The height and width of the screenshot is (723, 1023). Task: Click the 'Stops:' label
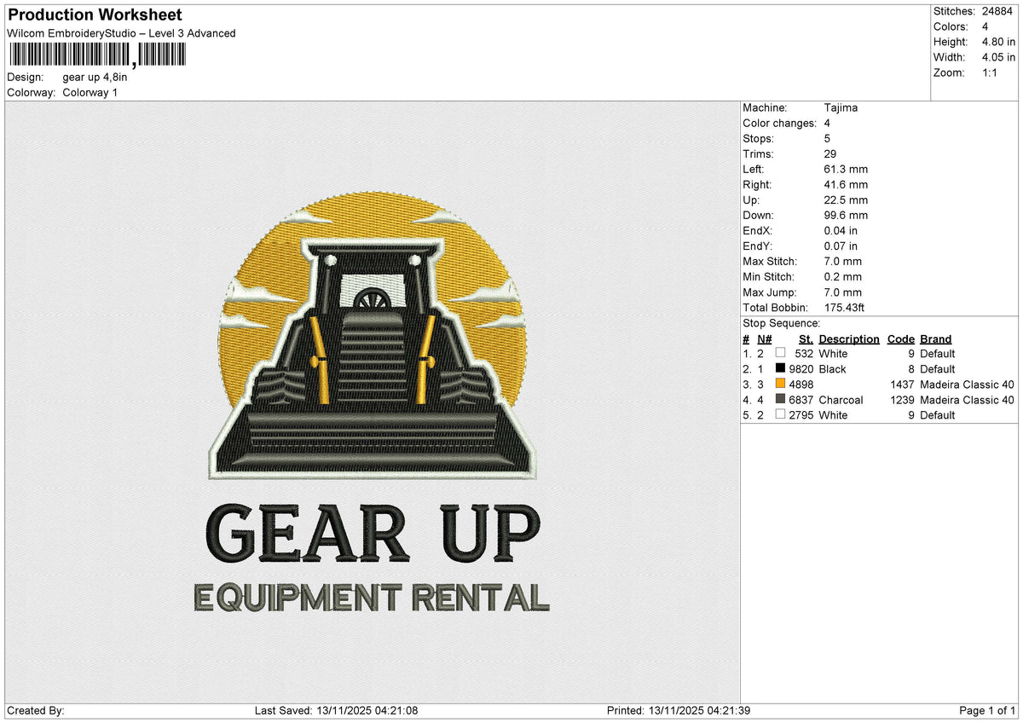click(x=759, y=138)
